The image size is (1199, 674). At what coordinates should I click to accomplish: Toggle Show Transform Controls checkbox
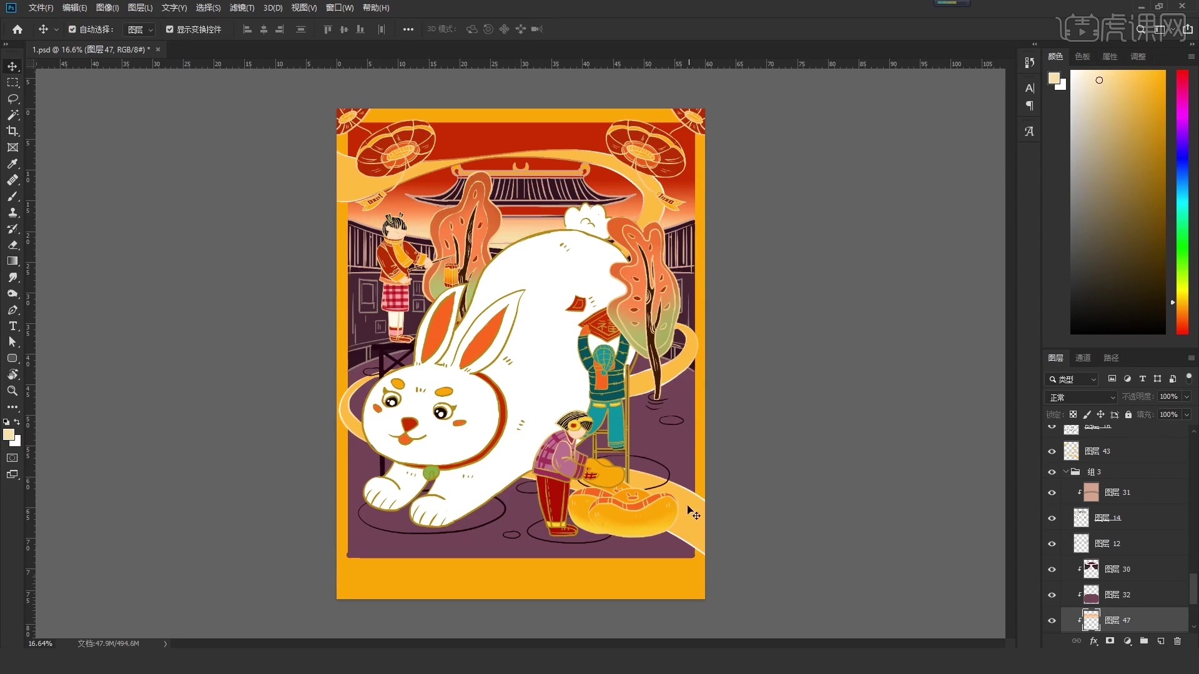pyautogui.click(x=169, y=29)
